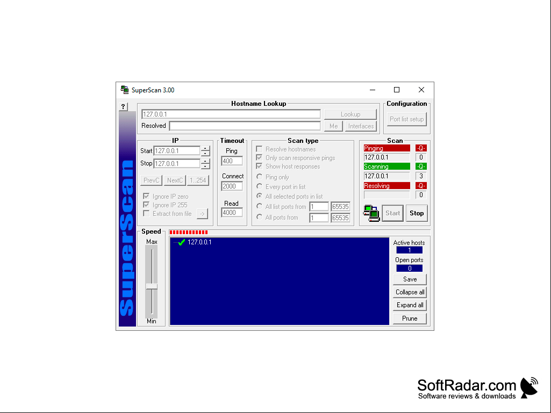This screenshot has height=413, width=551.
Task: Select All selected ports in list option
Action: [x=259, y=196]
